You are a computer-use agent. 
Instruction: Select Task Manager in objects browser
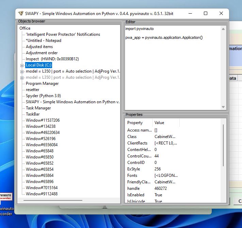pyautogui.click(x=38, y=108)
